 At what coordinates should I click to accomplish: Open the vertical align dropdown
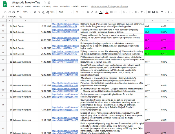pos(131,12)
